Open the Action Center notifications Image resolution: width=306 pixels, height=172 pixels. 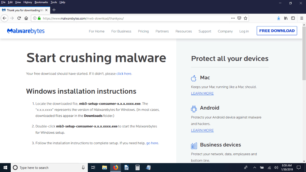[299, 167]
